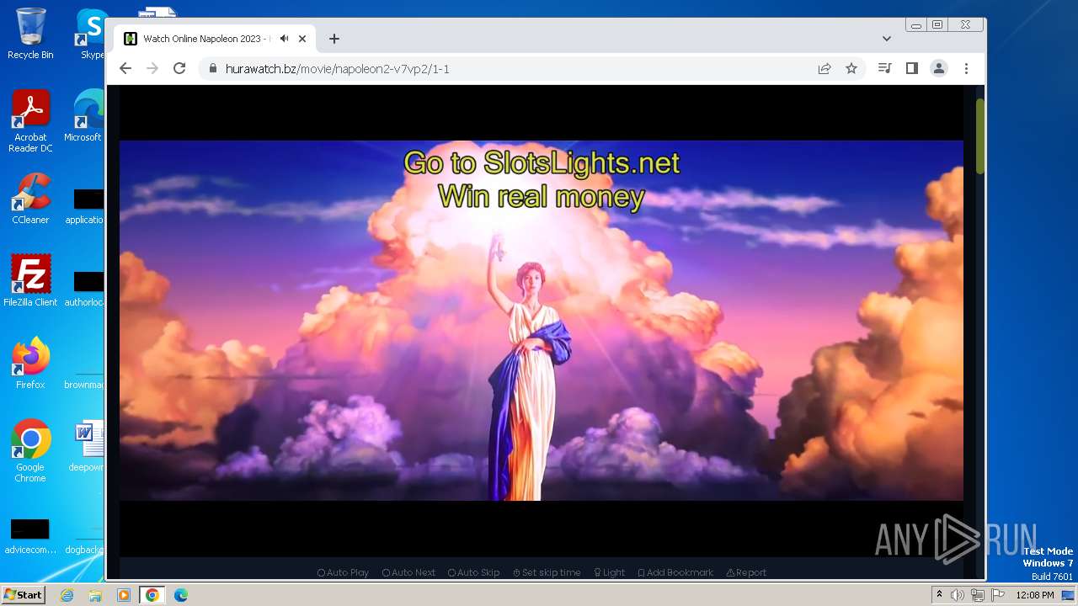1078x606 pixels.
Task: Toggle Auto Skip option
Action: click(474, 572)
